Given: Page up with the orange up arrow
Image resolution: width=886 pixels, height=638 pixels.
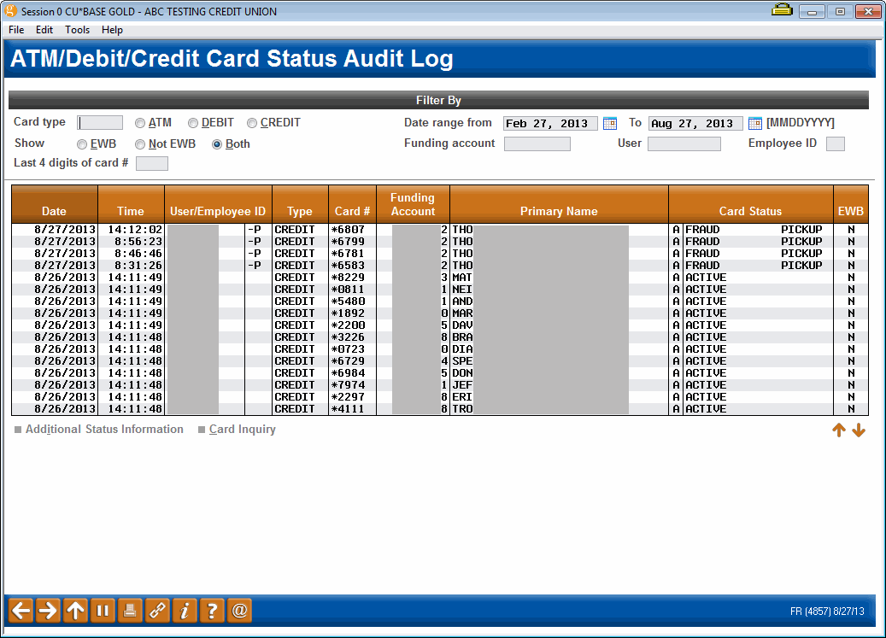Looking at the screenshot, I should click(839, 430).
